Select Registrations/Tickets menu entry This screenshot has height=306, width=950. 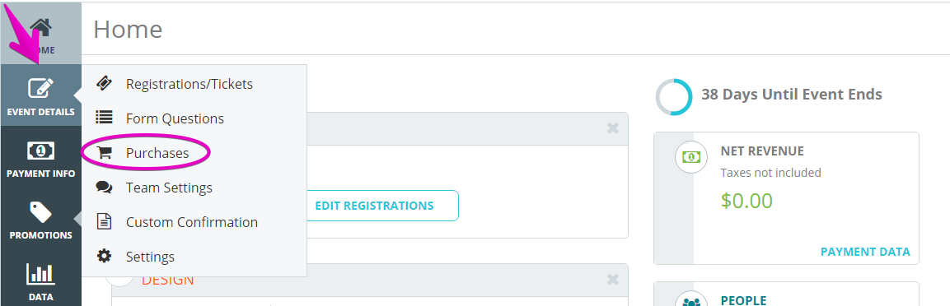(189, 84)
